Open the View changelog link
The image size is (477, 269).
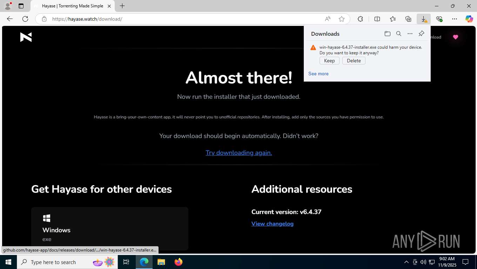click(x=273, y=223)
